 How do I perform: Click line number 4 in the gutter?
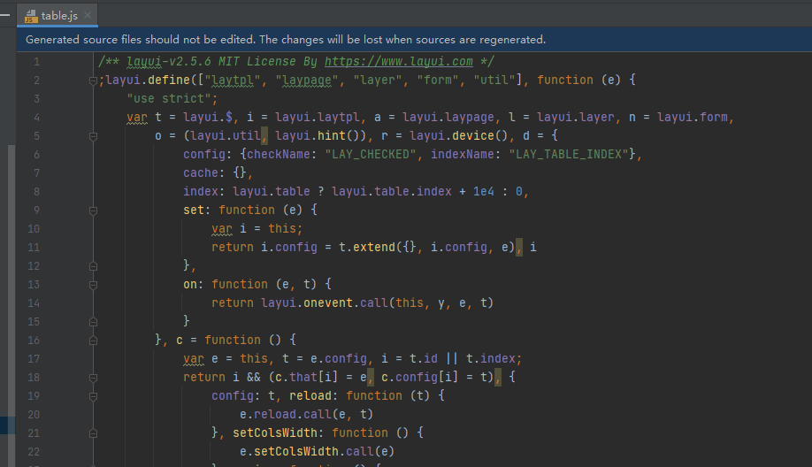[x=37, y=118]
